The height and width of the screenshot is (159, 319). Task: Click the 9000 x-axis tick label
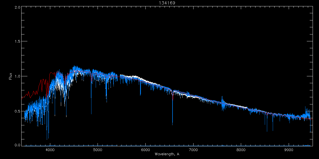(289, 149)
